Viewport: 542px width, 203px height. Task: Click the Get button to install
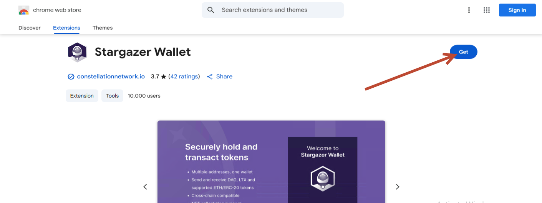click(464, 52)
